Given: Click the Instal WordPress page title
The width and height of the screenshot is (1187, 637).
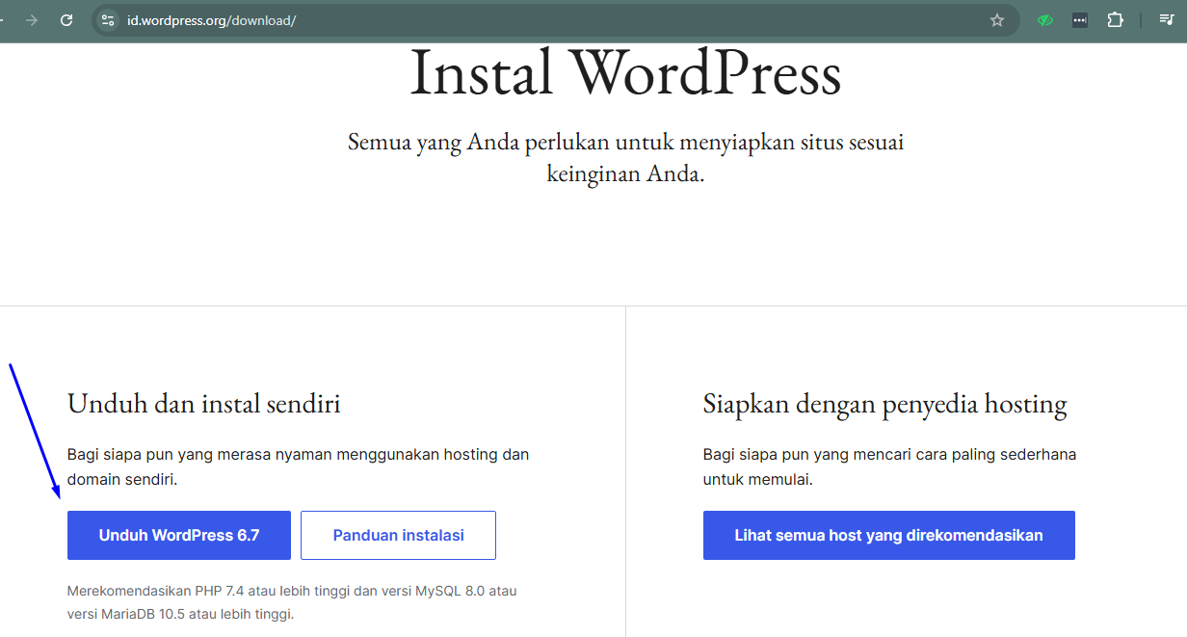Looking at the screenshot, I should 625,72.
